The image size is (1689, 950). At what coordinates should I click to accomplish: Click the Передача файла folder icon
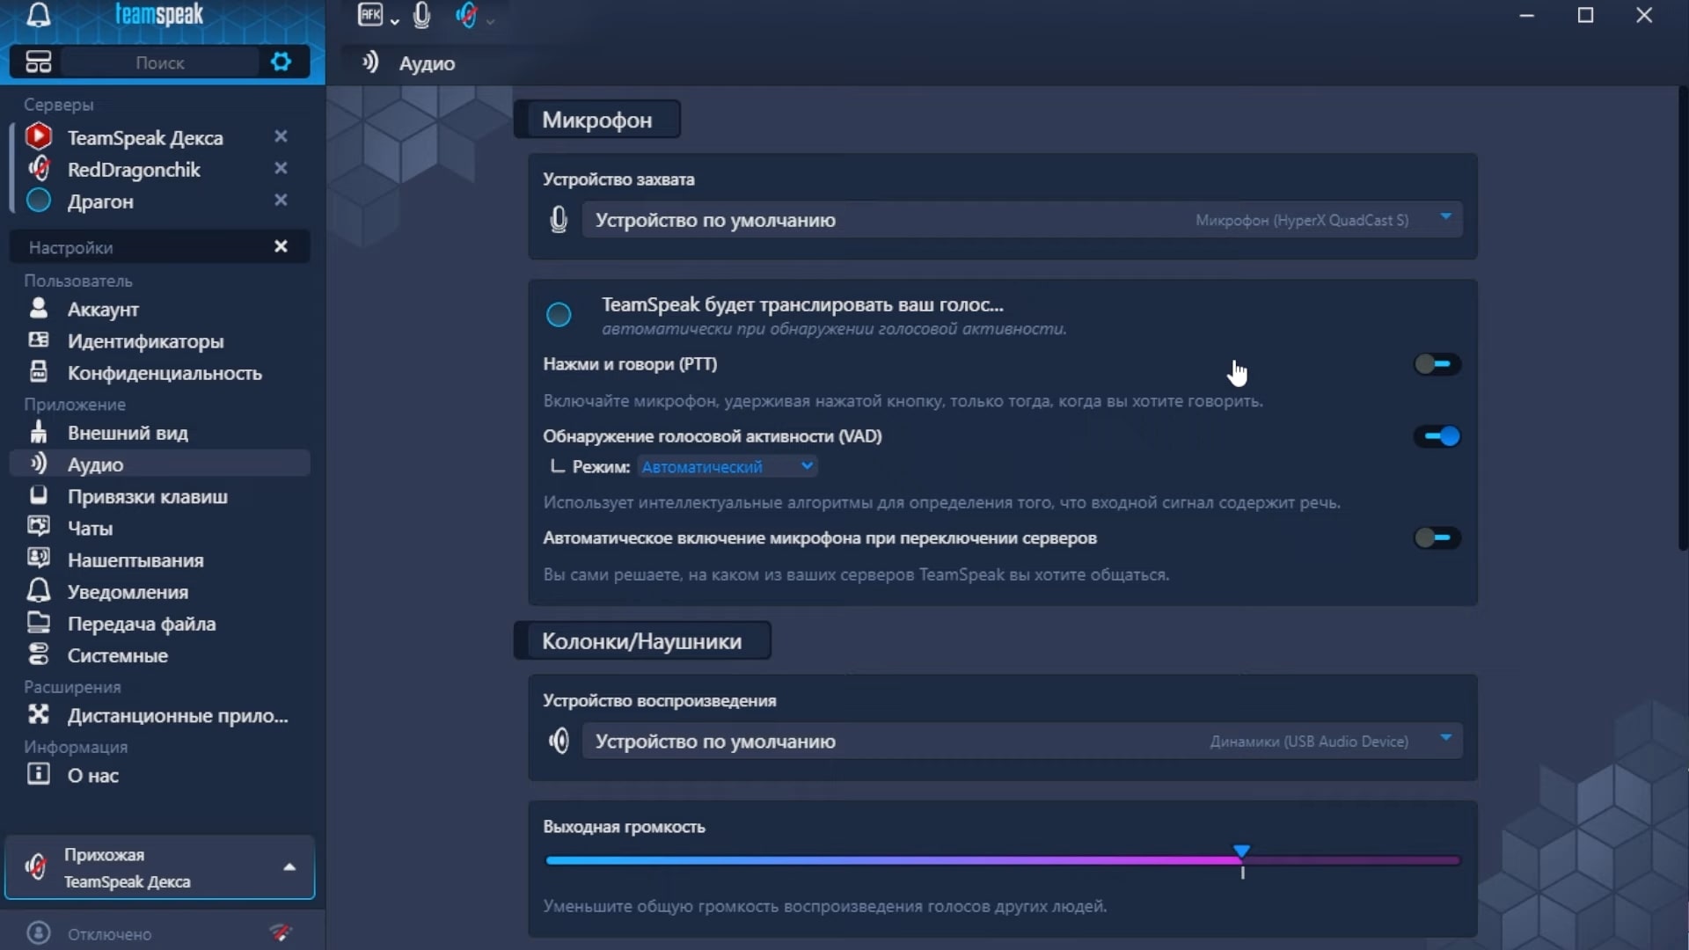click(39, 622)
